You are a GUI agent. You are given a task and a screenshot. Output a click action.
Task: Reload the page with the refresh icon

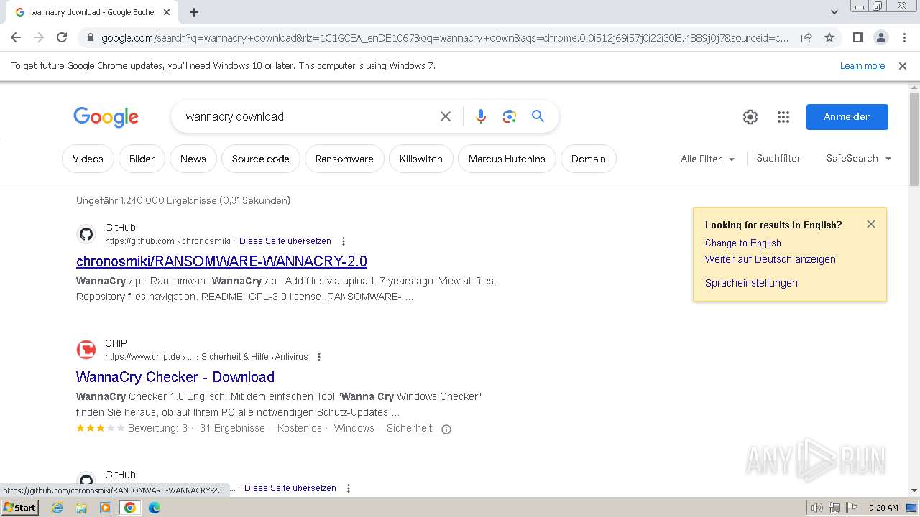(62, 37)
